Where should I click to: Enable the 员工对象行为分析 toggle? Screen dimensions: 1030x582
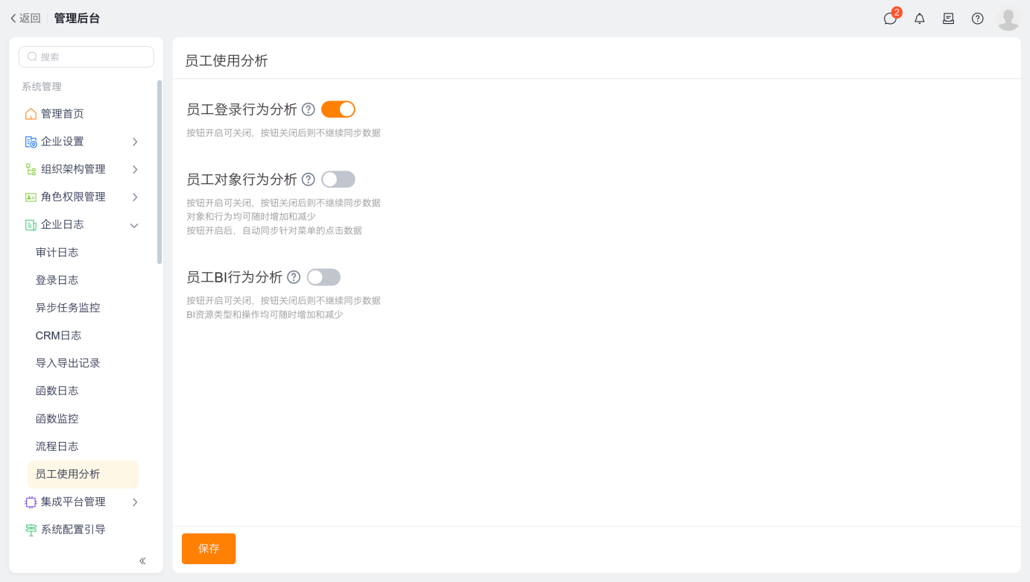pyautogui.click(x=338, y=180)
